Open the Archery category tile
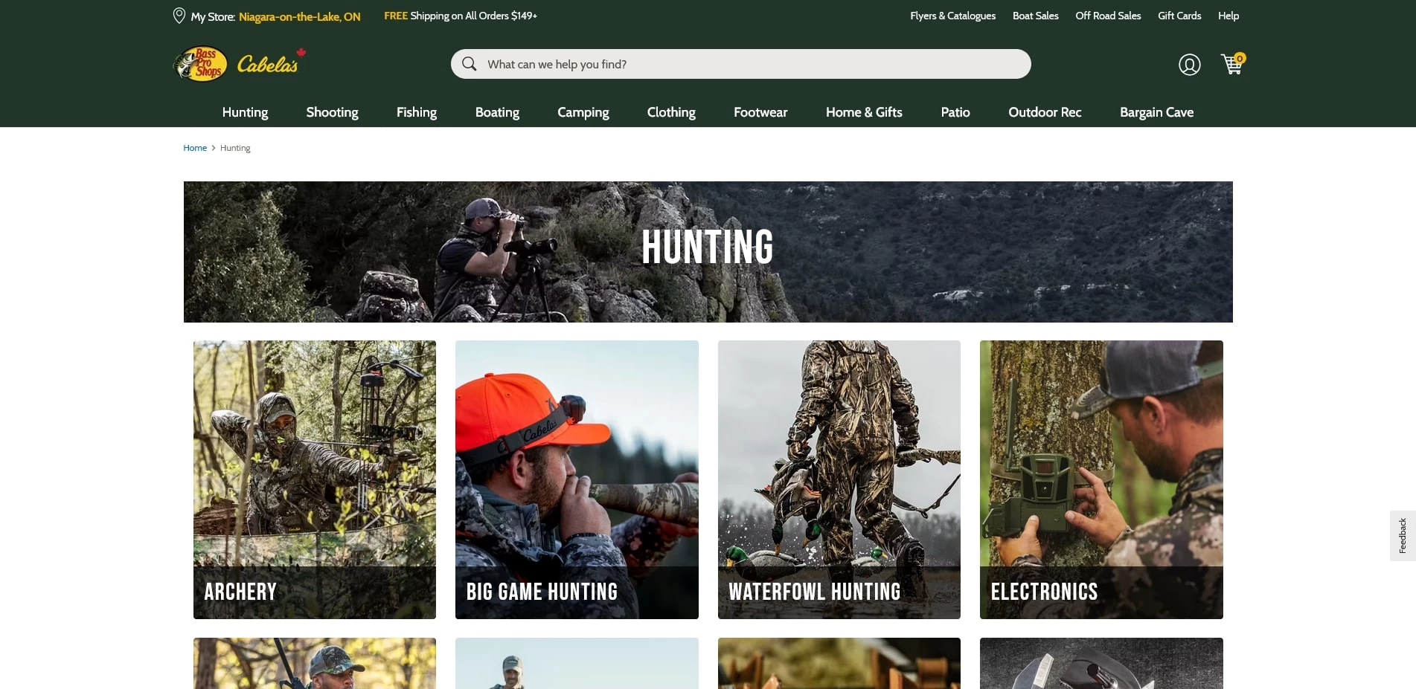 click(x=314, y=479)
